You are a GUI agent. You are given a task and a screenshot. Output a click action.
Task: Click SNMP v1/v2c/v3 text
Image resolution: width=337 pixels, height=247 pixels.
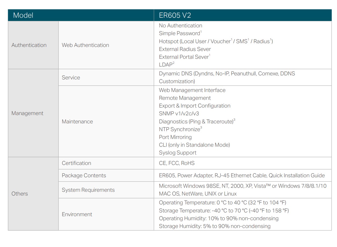coord(179,113)
